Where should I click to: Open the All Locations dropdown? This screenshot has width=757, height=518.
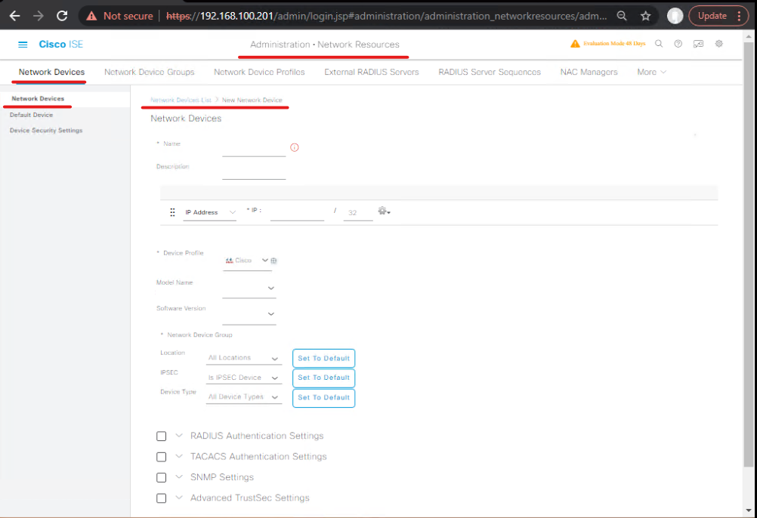pos(244,359)
